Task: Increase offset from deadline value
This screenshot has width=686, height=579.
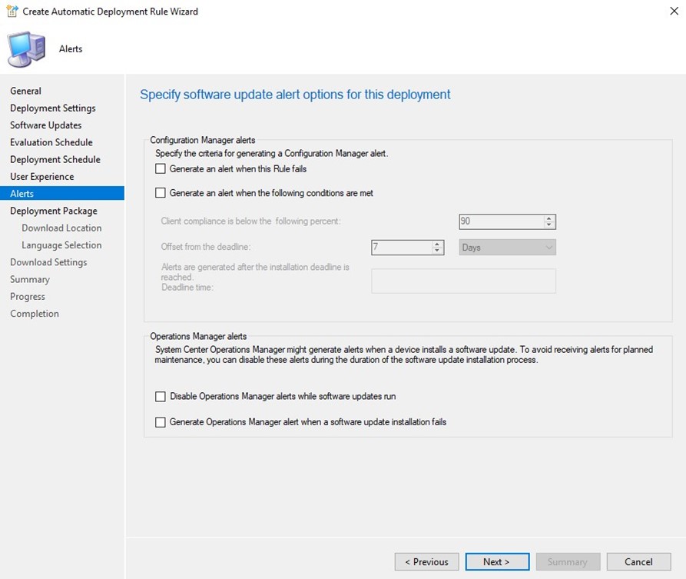Action: tap(437, 244)
